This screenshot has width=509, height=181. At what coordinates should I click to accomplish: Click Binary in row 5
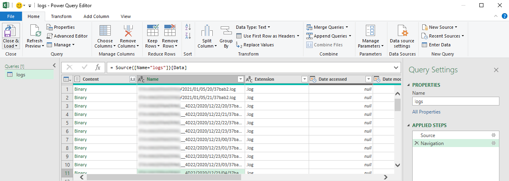(80, 123)
